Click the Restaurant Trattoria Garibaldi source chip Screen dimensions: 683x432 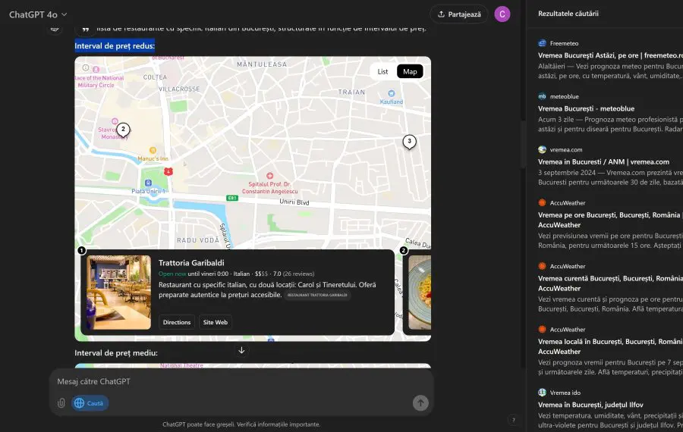point(317,295)
